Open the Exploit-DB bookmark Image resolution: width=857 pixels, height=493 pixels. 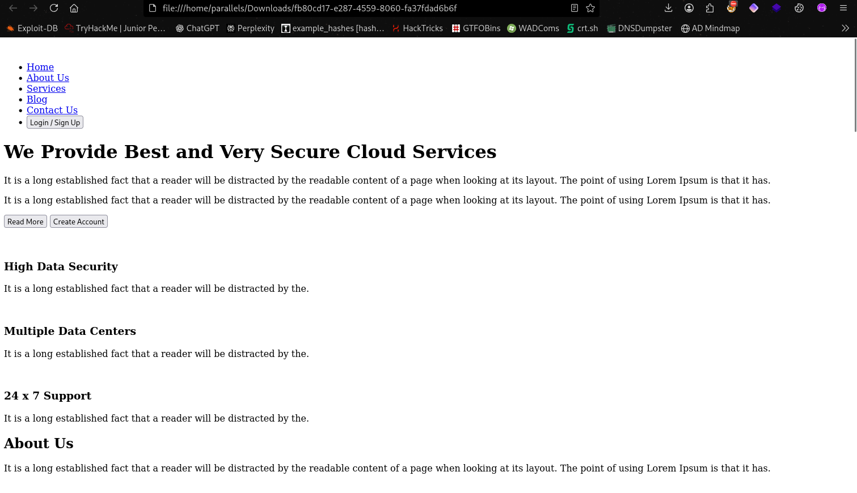tap(31, 28)
